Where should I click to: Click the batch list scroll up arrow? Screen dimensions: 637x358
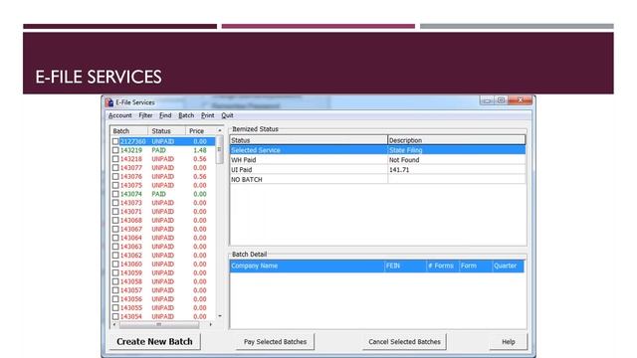(220, 130)
